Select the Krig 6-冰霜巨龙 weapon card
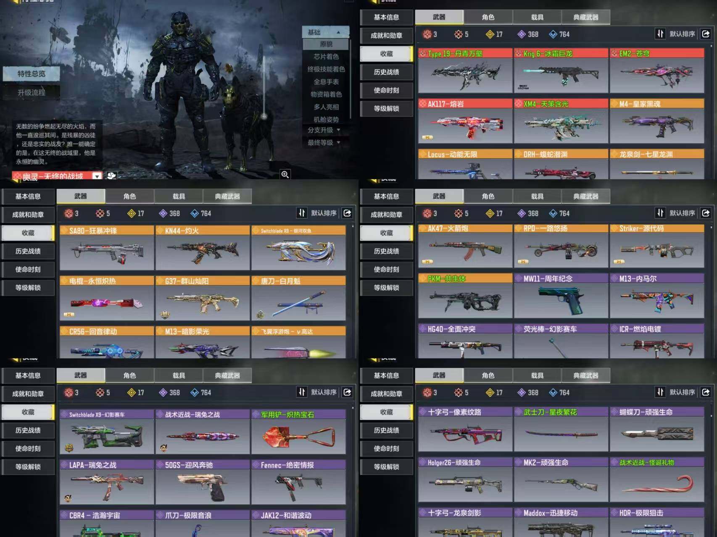717x537 pixels. click(561, 71)
